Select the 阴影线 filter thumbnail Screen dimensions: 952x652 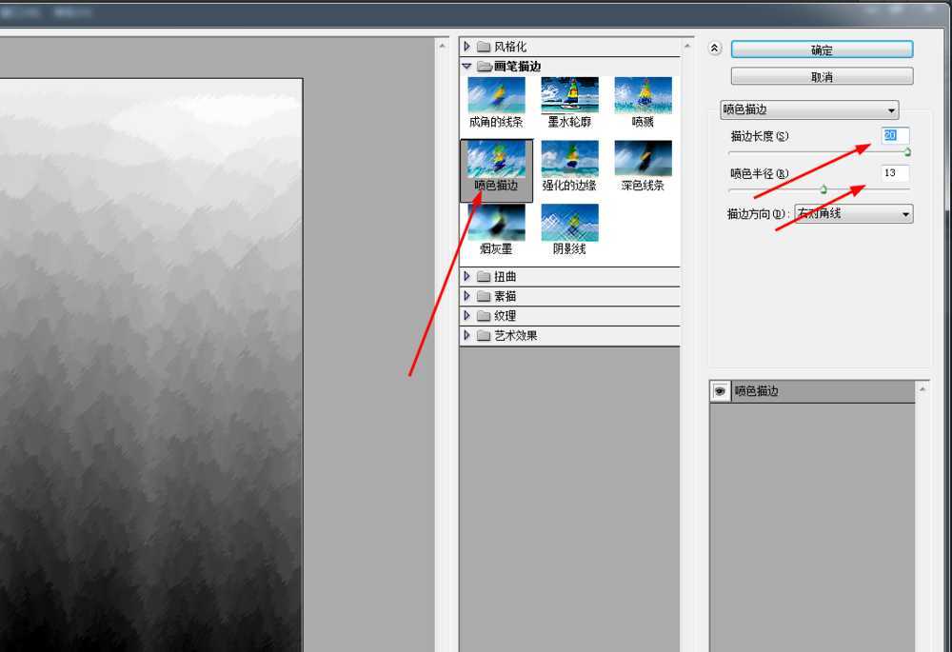(x=569, y=222)
